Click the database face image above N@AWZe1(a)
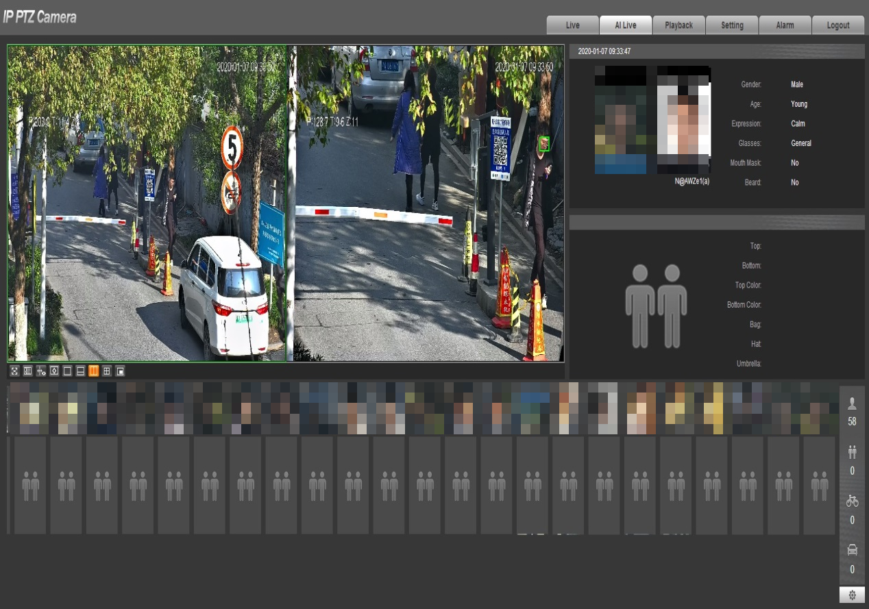The height and width of the screenshot is (609, 869). tap(684, 120)
